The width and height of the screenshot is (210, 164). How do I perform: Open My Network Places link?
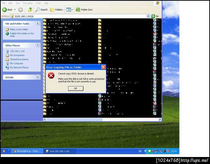19,67
